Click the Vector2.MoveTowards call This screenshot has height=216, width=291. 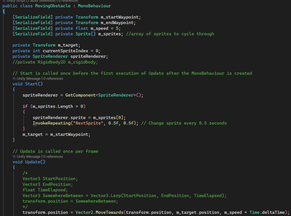99,213
